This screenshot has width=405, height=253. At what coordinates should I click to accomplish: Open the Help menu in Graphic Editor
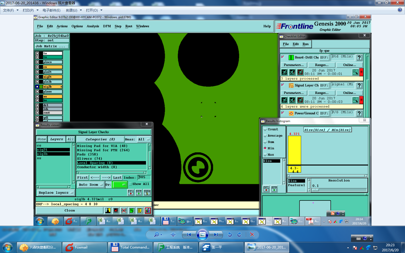pos(267,26)
